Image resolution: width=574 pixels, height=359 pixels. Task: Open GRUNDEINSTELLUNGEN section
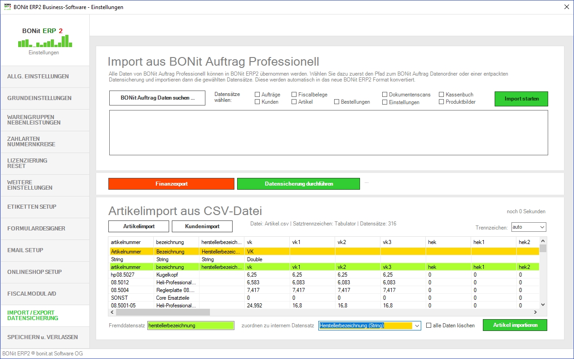coord(45,98)
